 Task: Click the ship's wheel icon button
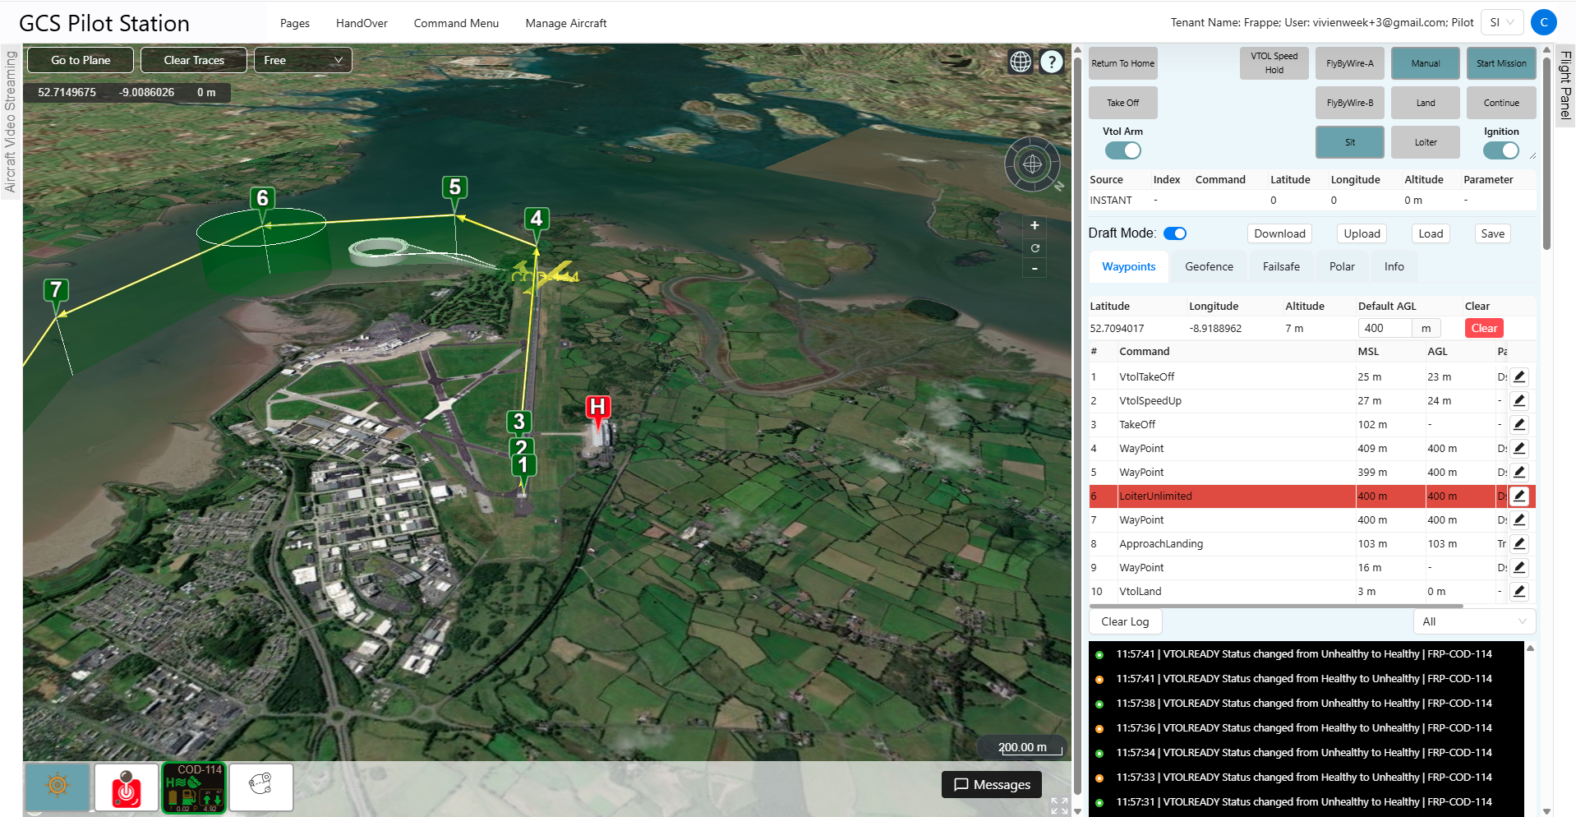click(x=57, y=787)
